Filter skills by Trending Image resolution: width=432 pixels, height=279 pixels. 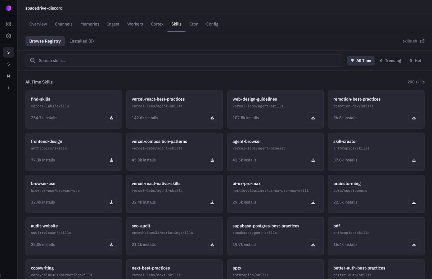click(390, 60)
